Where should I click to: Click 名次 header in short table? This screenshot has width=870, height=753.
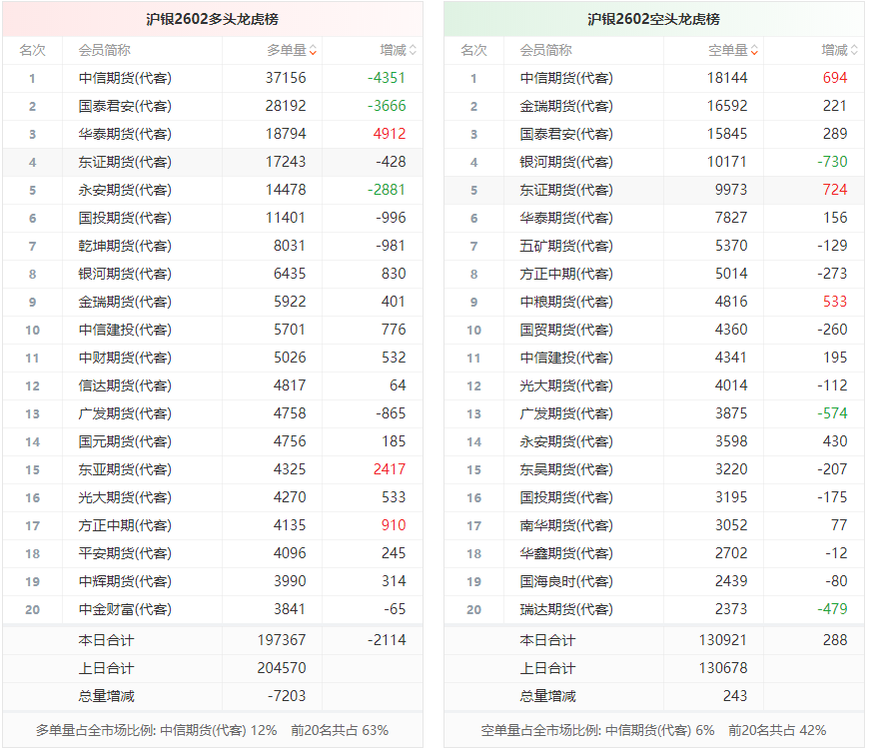[473, 51]
